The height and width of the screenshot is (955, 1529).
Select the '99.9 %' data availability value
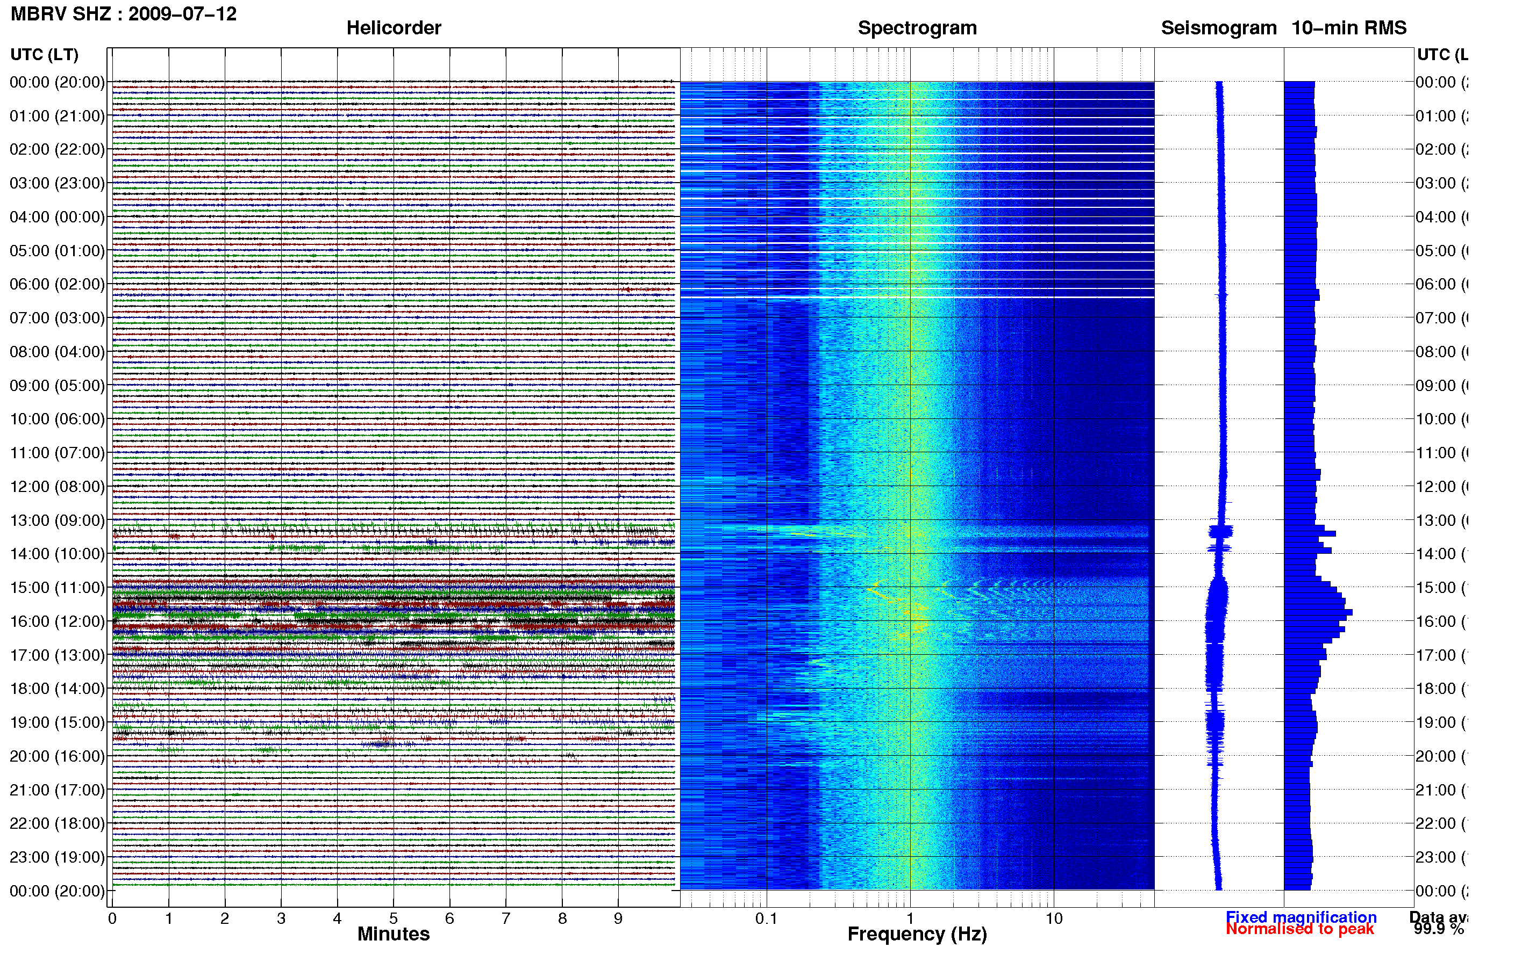[x=1439, y=929]
